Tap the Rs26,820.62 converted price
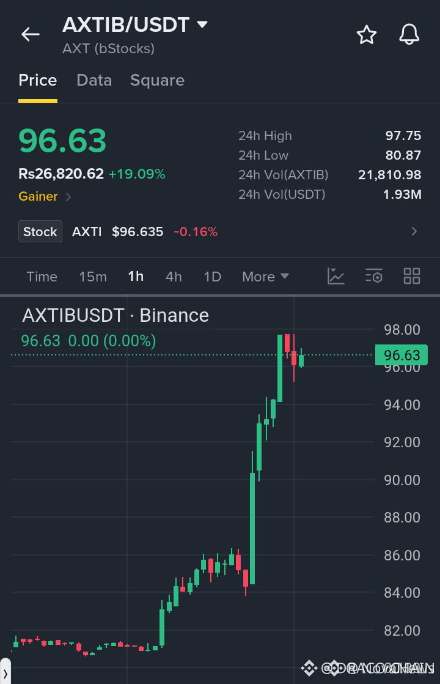Image resolution: width=440 pixels, height=684 pixels. tap(61, 174)
